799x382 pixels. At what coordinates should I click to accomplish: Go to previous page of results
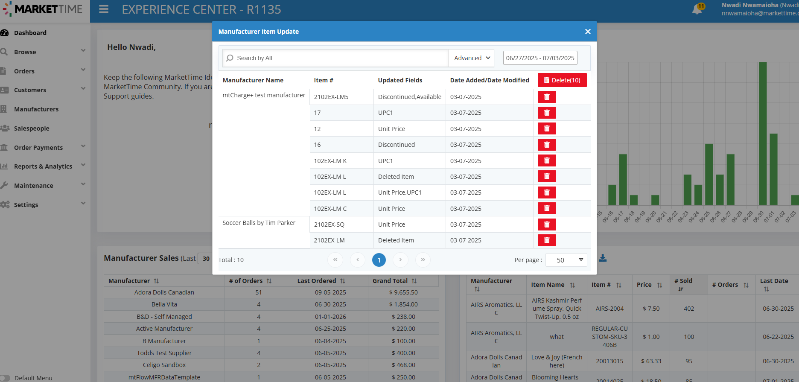358,260
